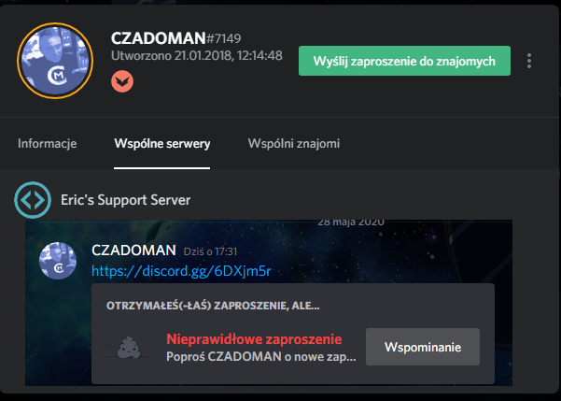Viewport: 561px width, 401px height.
Task: Switch to the Informacje tab
Action: (x=48, y=144)
